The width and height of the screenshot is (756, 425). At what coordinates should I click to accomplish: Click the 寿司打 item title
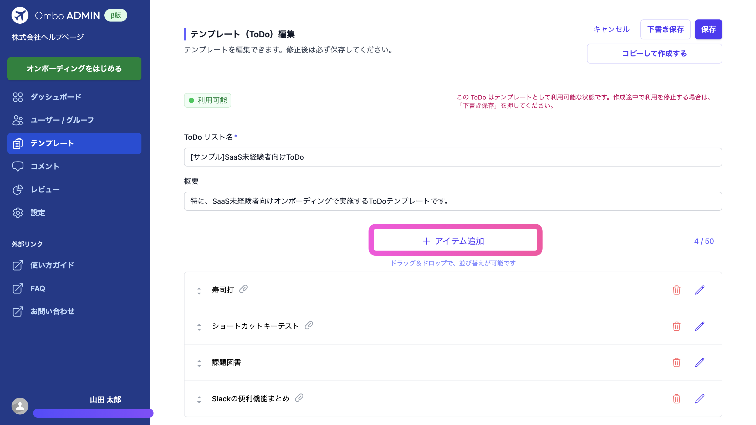coord(223,290)
